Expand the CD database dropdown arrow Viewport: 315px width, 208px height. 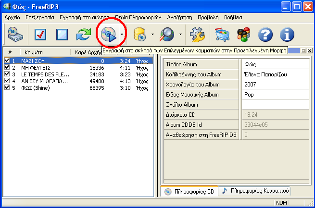coord(152,34)
